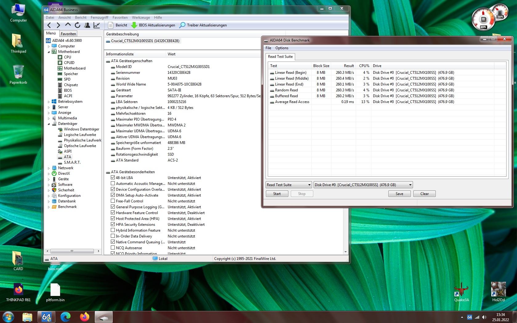Open the user/remote icon in the toolbar
This screenshot has height=323, width=517.
point(87,25)
